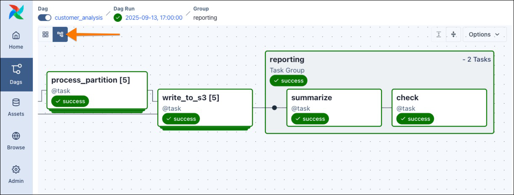
Task: Go to the Dags section
Action: pos(16,75)
